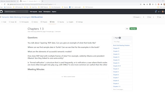Open the browser extensions puzzle icon
The height and width of the screenshot is (92, 165).
coord(161,4)
